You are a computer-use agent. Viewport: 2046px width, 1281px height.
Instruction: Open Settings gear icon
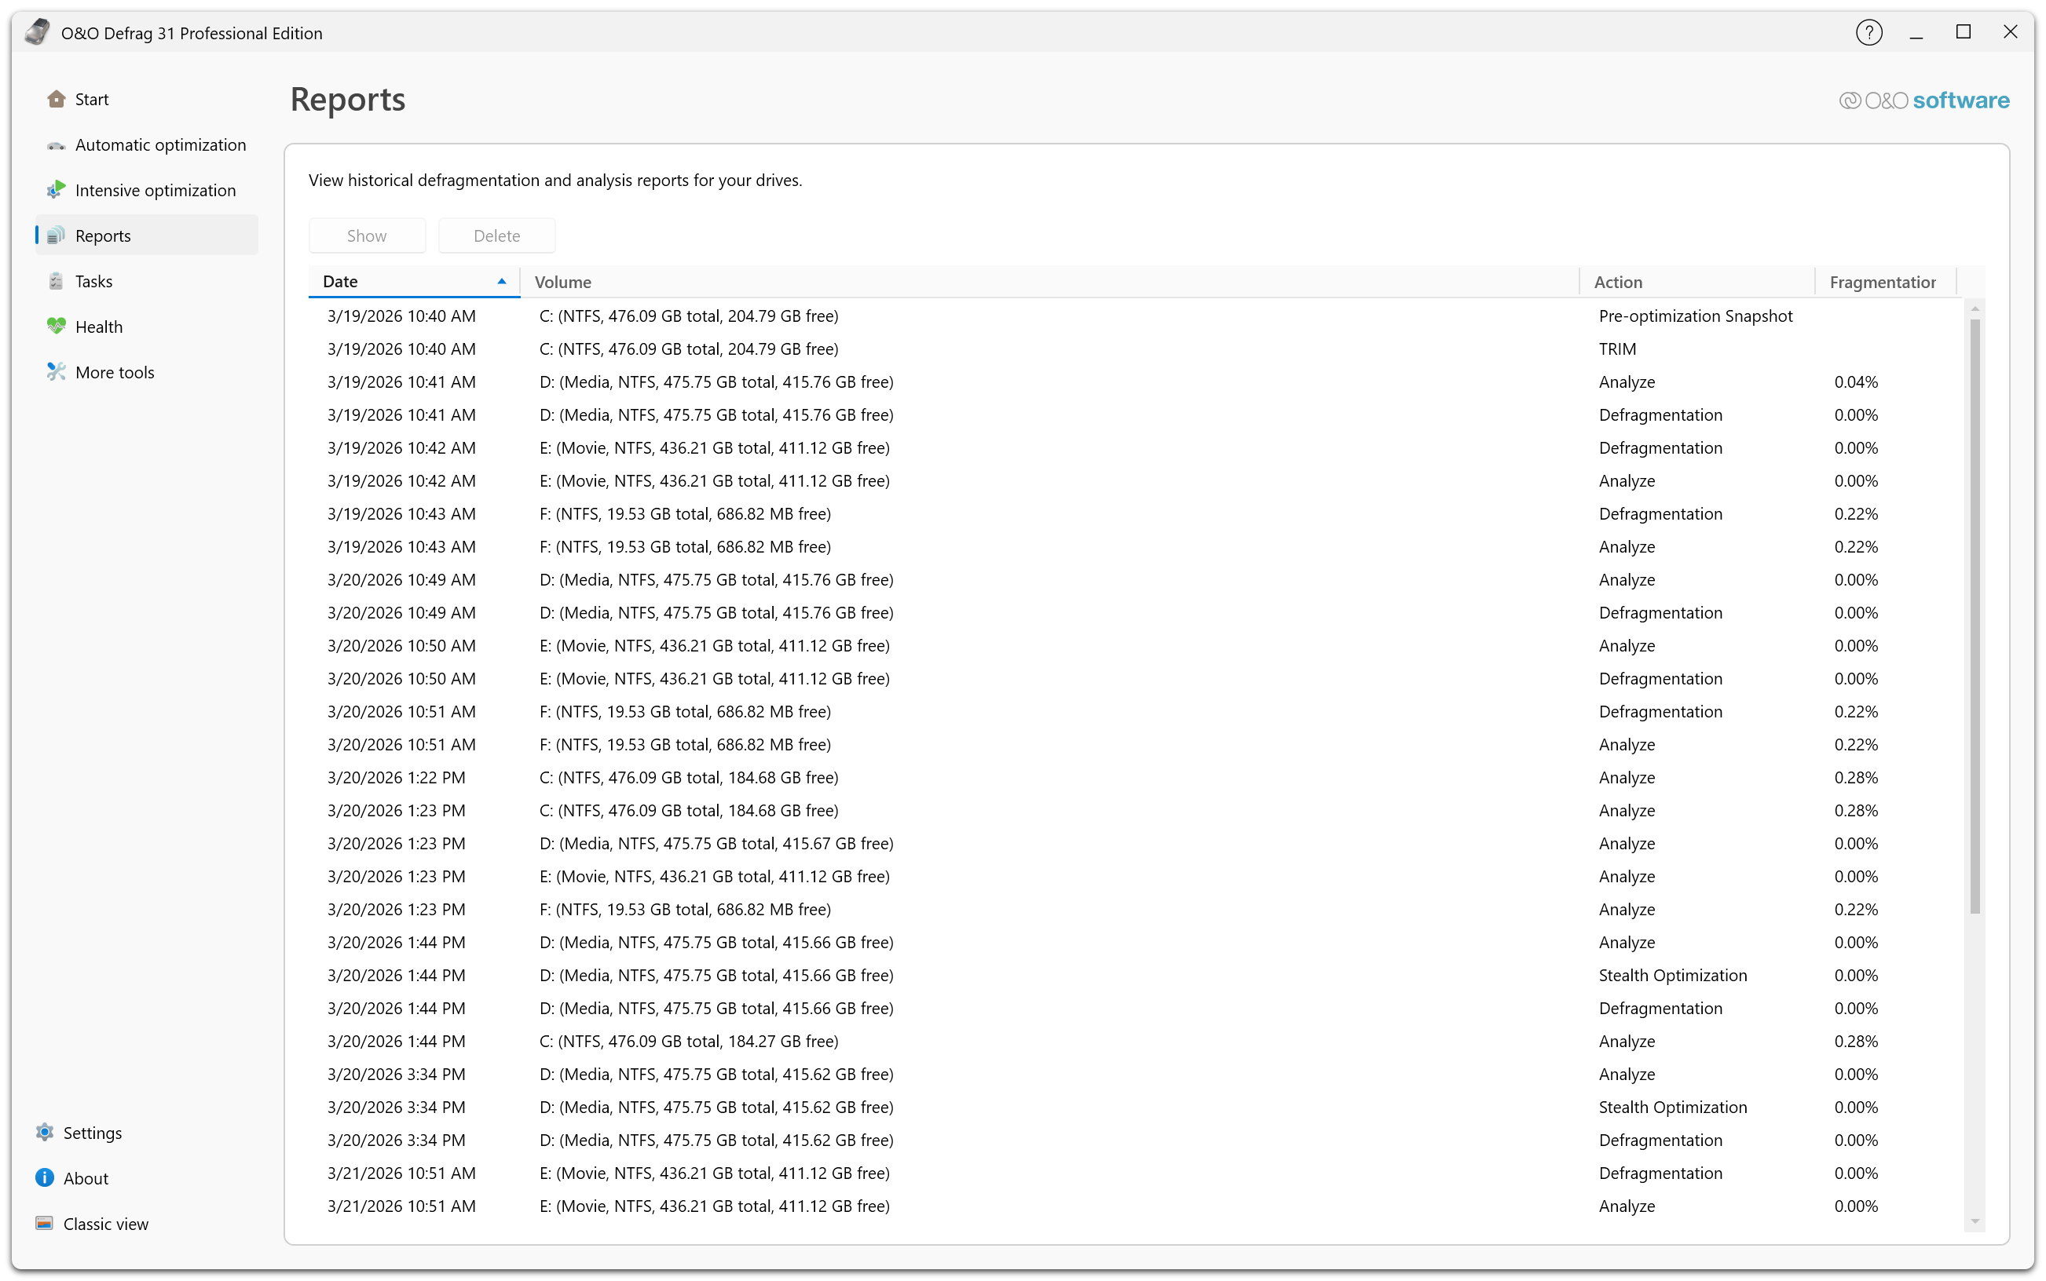point(44,1132)
